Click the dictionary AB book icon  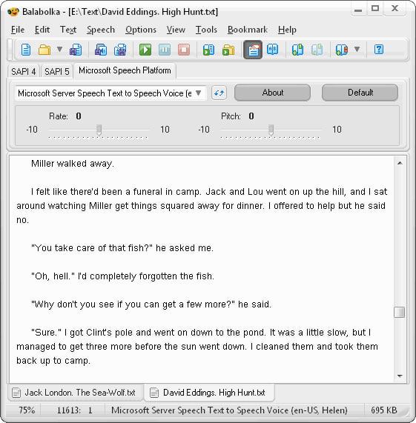(273, 50)
